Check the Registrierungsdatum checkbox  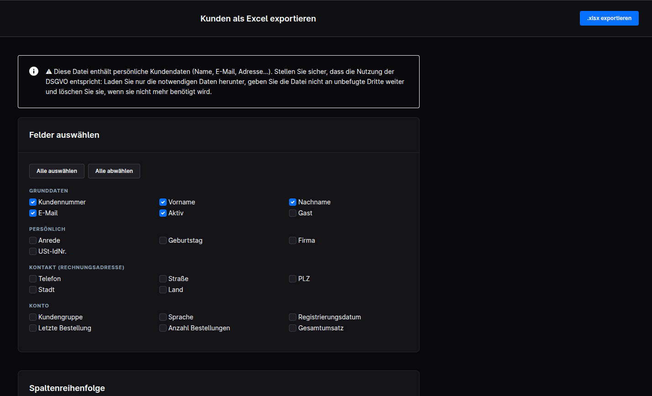pos(293,317)
